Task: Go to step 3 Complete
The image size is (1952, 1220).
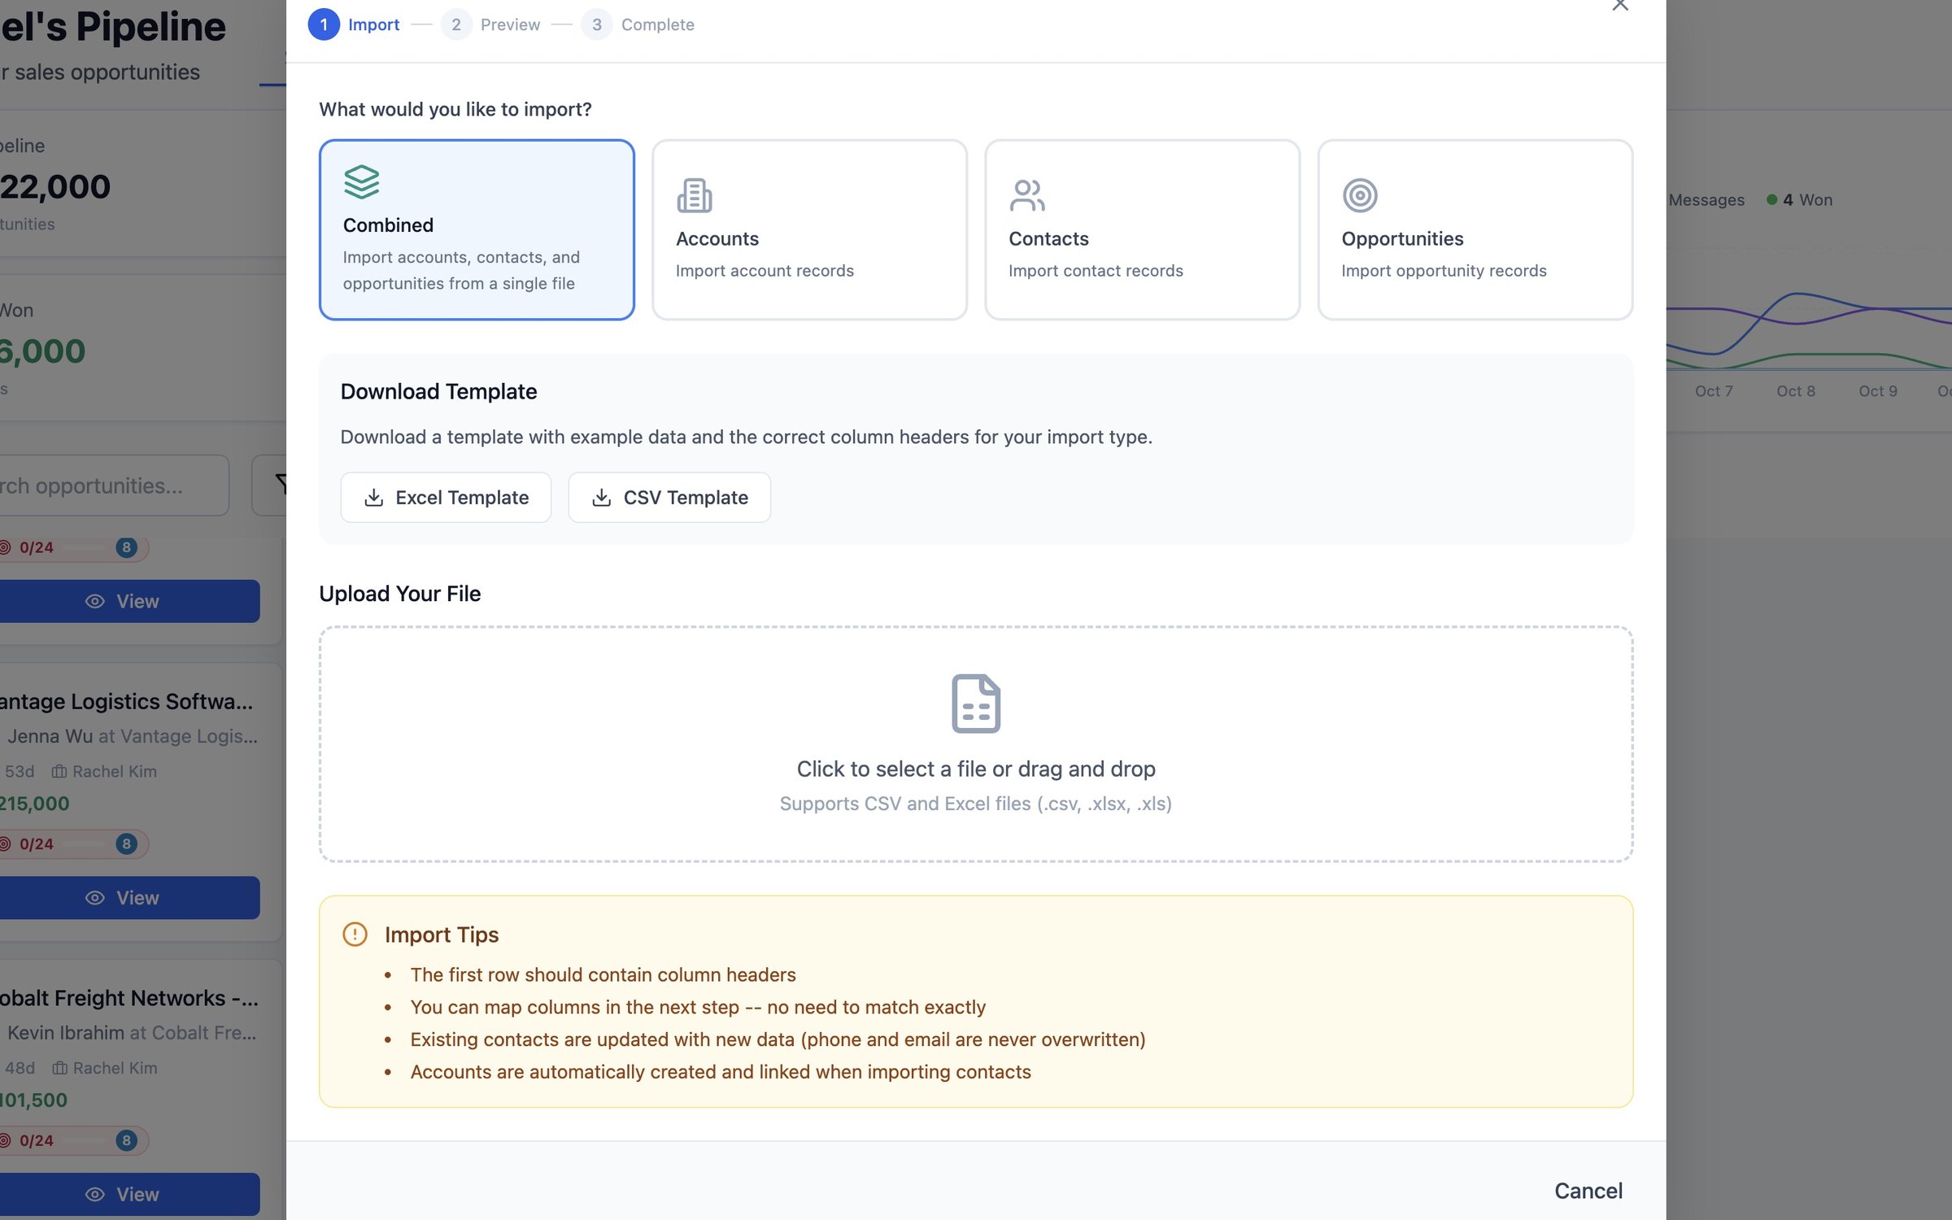Action: (x=638, y=24)
